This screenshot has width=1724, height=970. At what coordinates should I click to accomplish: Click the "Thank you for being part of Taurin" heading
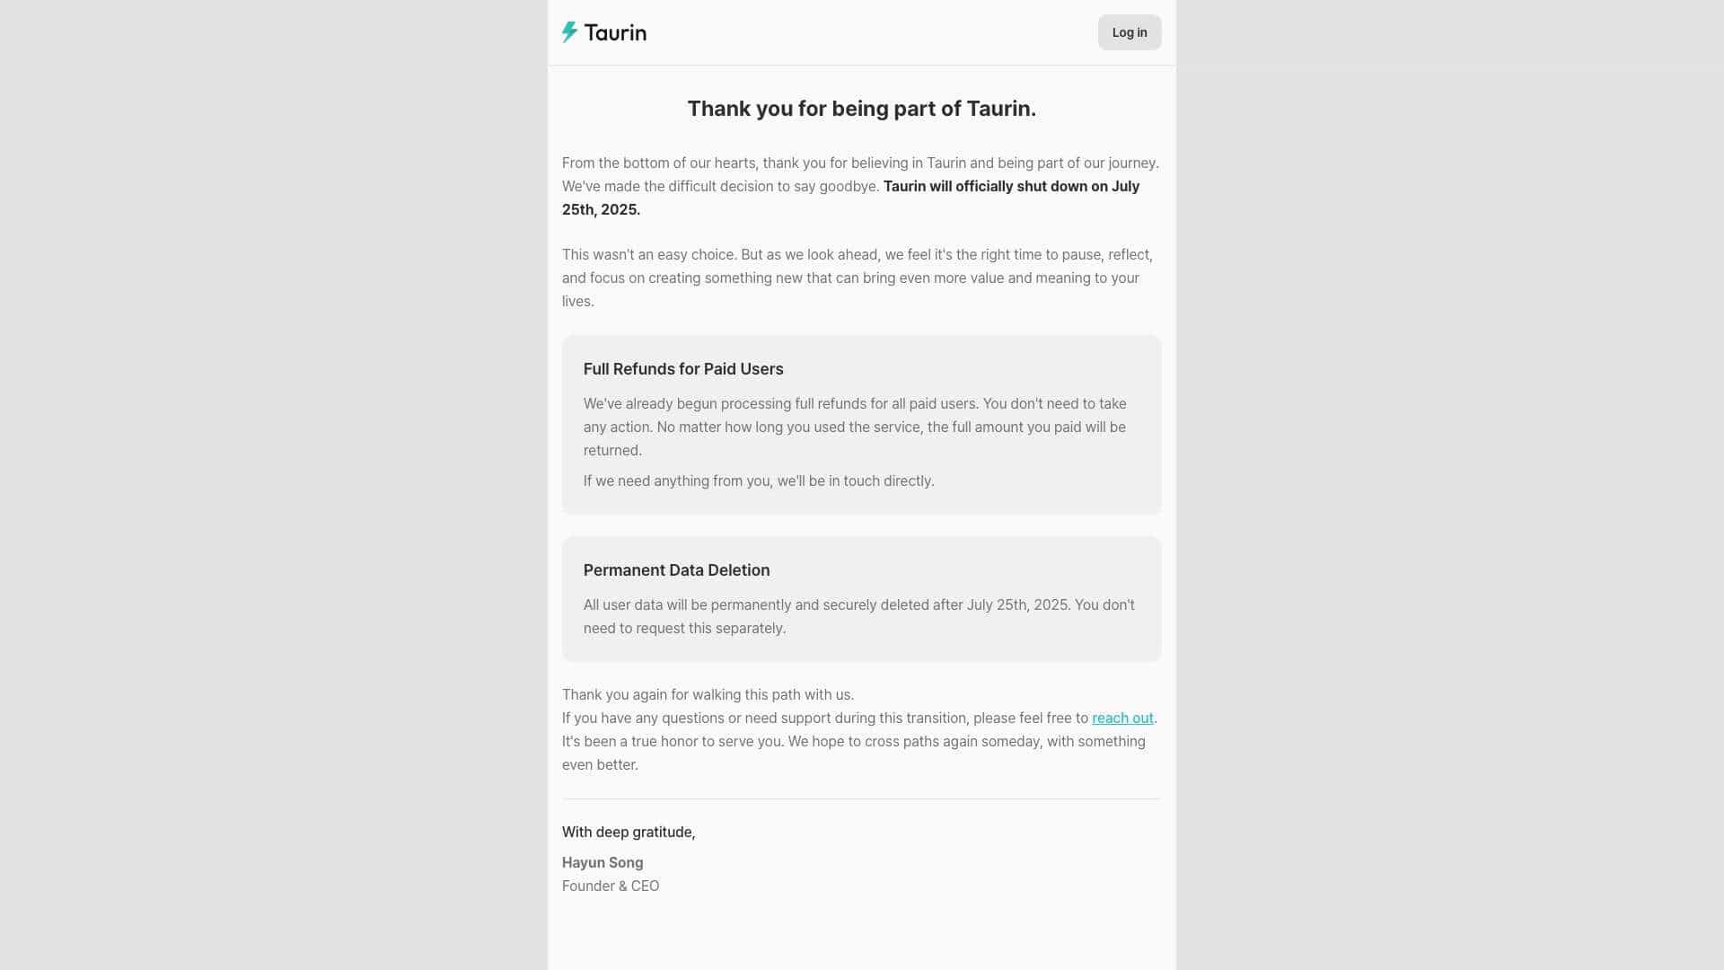pos(861,109)
